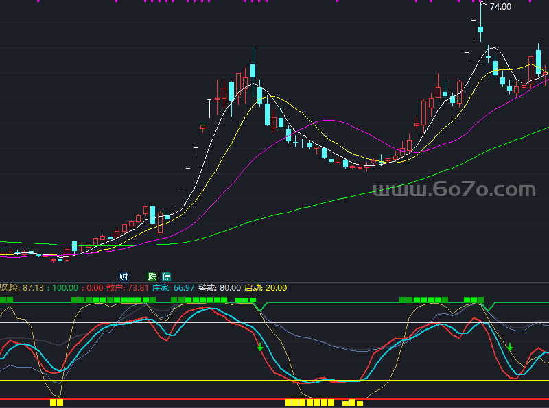Click the first green down arrow signal

point(260,347)
